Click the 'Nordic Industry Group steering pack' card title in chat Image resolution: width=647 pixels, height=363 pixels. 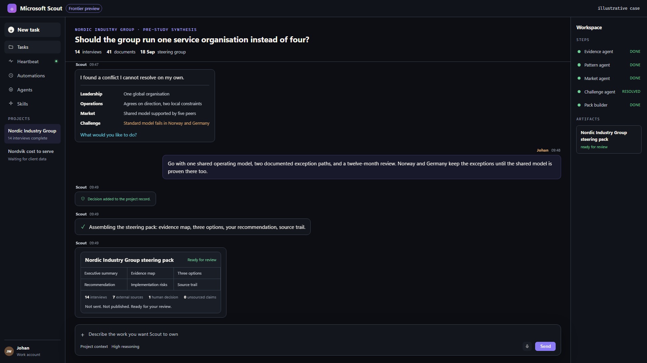[129, 260]
